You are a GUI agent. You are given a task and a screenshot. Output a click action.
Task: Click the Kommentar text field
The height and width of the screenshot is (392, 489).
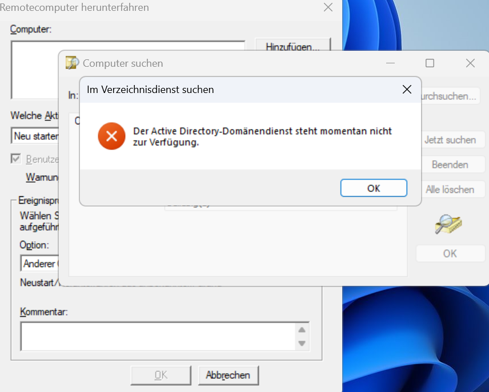coord(158,337)
